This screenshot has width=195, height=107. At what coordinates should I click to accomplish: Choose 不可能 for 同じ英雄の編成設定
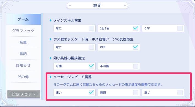pyautogui.click(x=119, y=66)
